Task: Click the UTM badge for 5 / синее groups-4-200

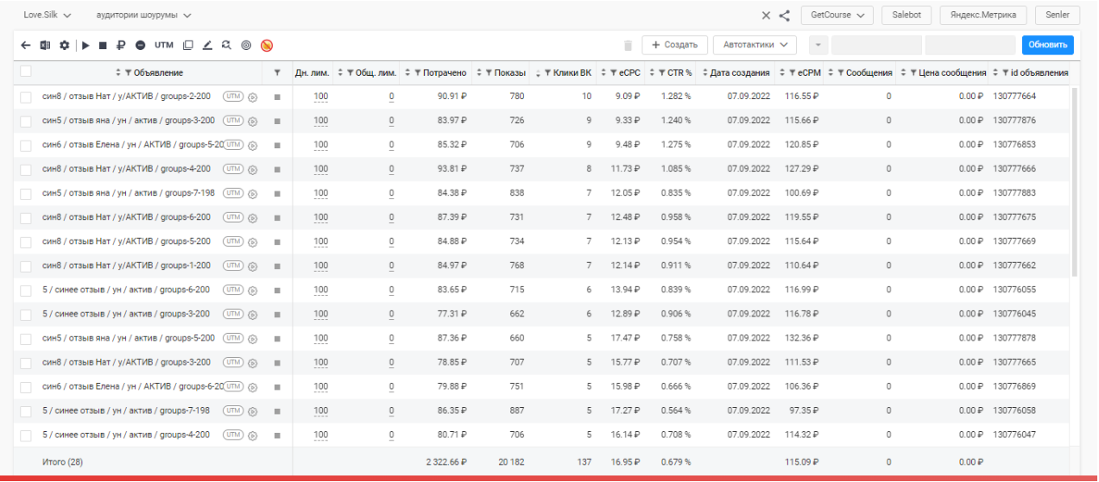Action: click(x=233, y=435)
